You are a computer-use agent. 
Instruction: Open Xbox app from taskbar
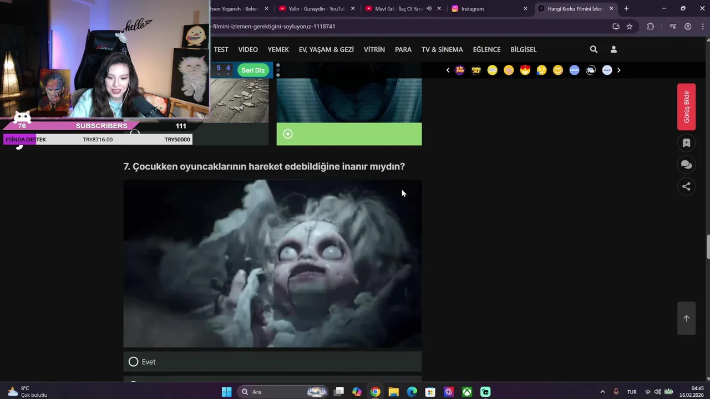467,392
